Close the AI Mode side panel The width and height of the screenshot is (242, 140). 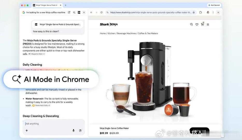point(84,12)
